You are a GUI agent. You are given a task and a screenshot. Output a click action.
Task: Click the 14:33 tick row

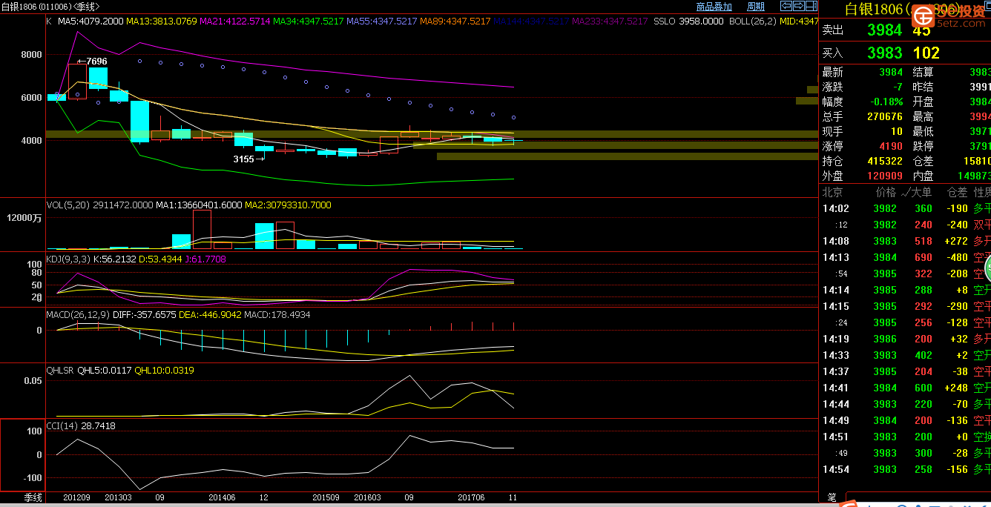[905, 355]
